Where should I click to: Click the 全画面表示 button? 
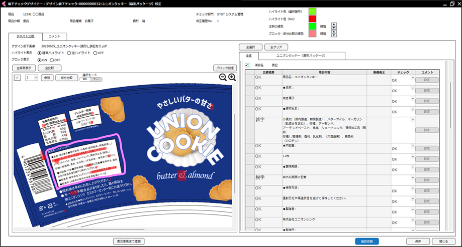(x=24, y=68)
